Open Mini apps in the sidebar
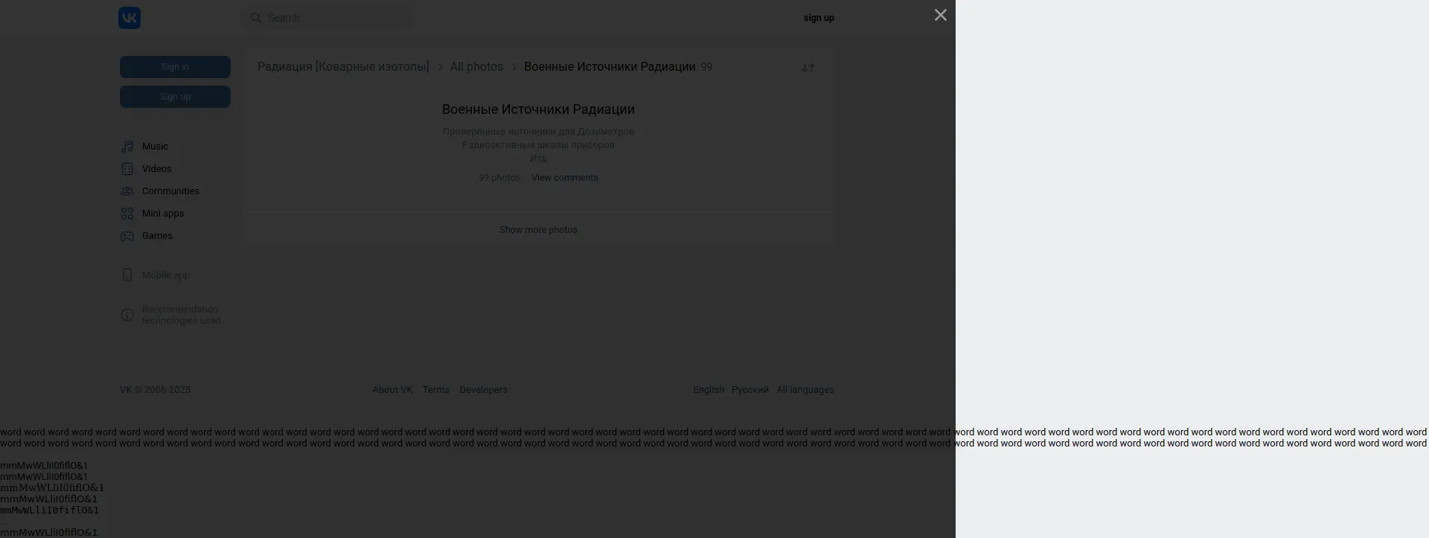The height and width of the screenshot is (538, 1429). (x=163, y=214)
